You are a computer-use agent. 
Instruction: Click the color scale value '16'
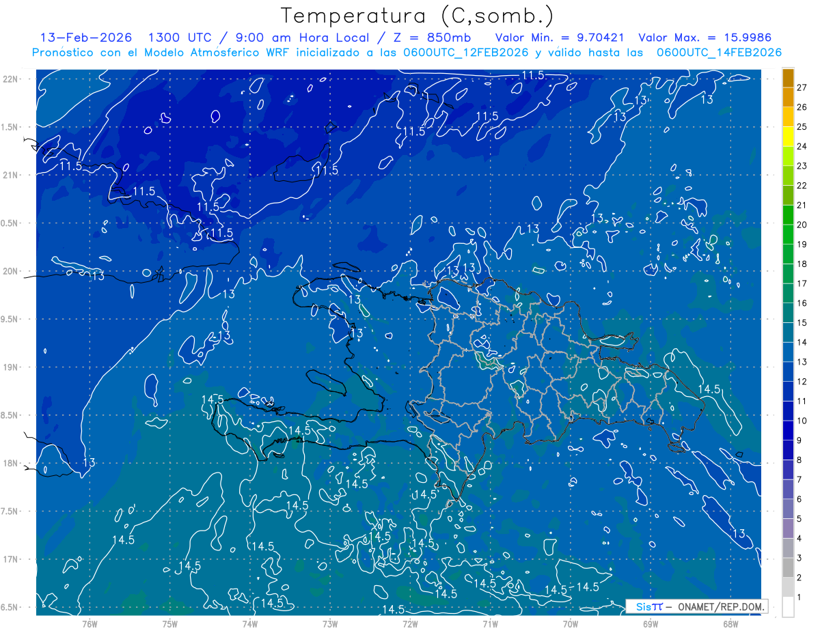coord(802,303)
